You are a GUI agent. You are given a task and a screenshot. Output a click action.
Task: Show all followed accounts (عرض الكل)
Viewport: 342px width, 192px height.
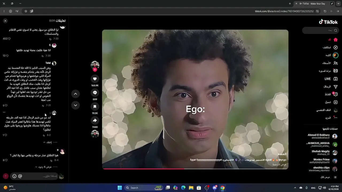coord(328,177)
